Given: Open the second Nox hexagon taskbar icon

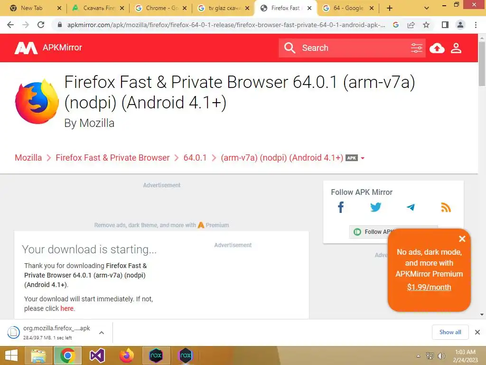Looking at the screenshot, I should coord(186,355).
